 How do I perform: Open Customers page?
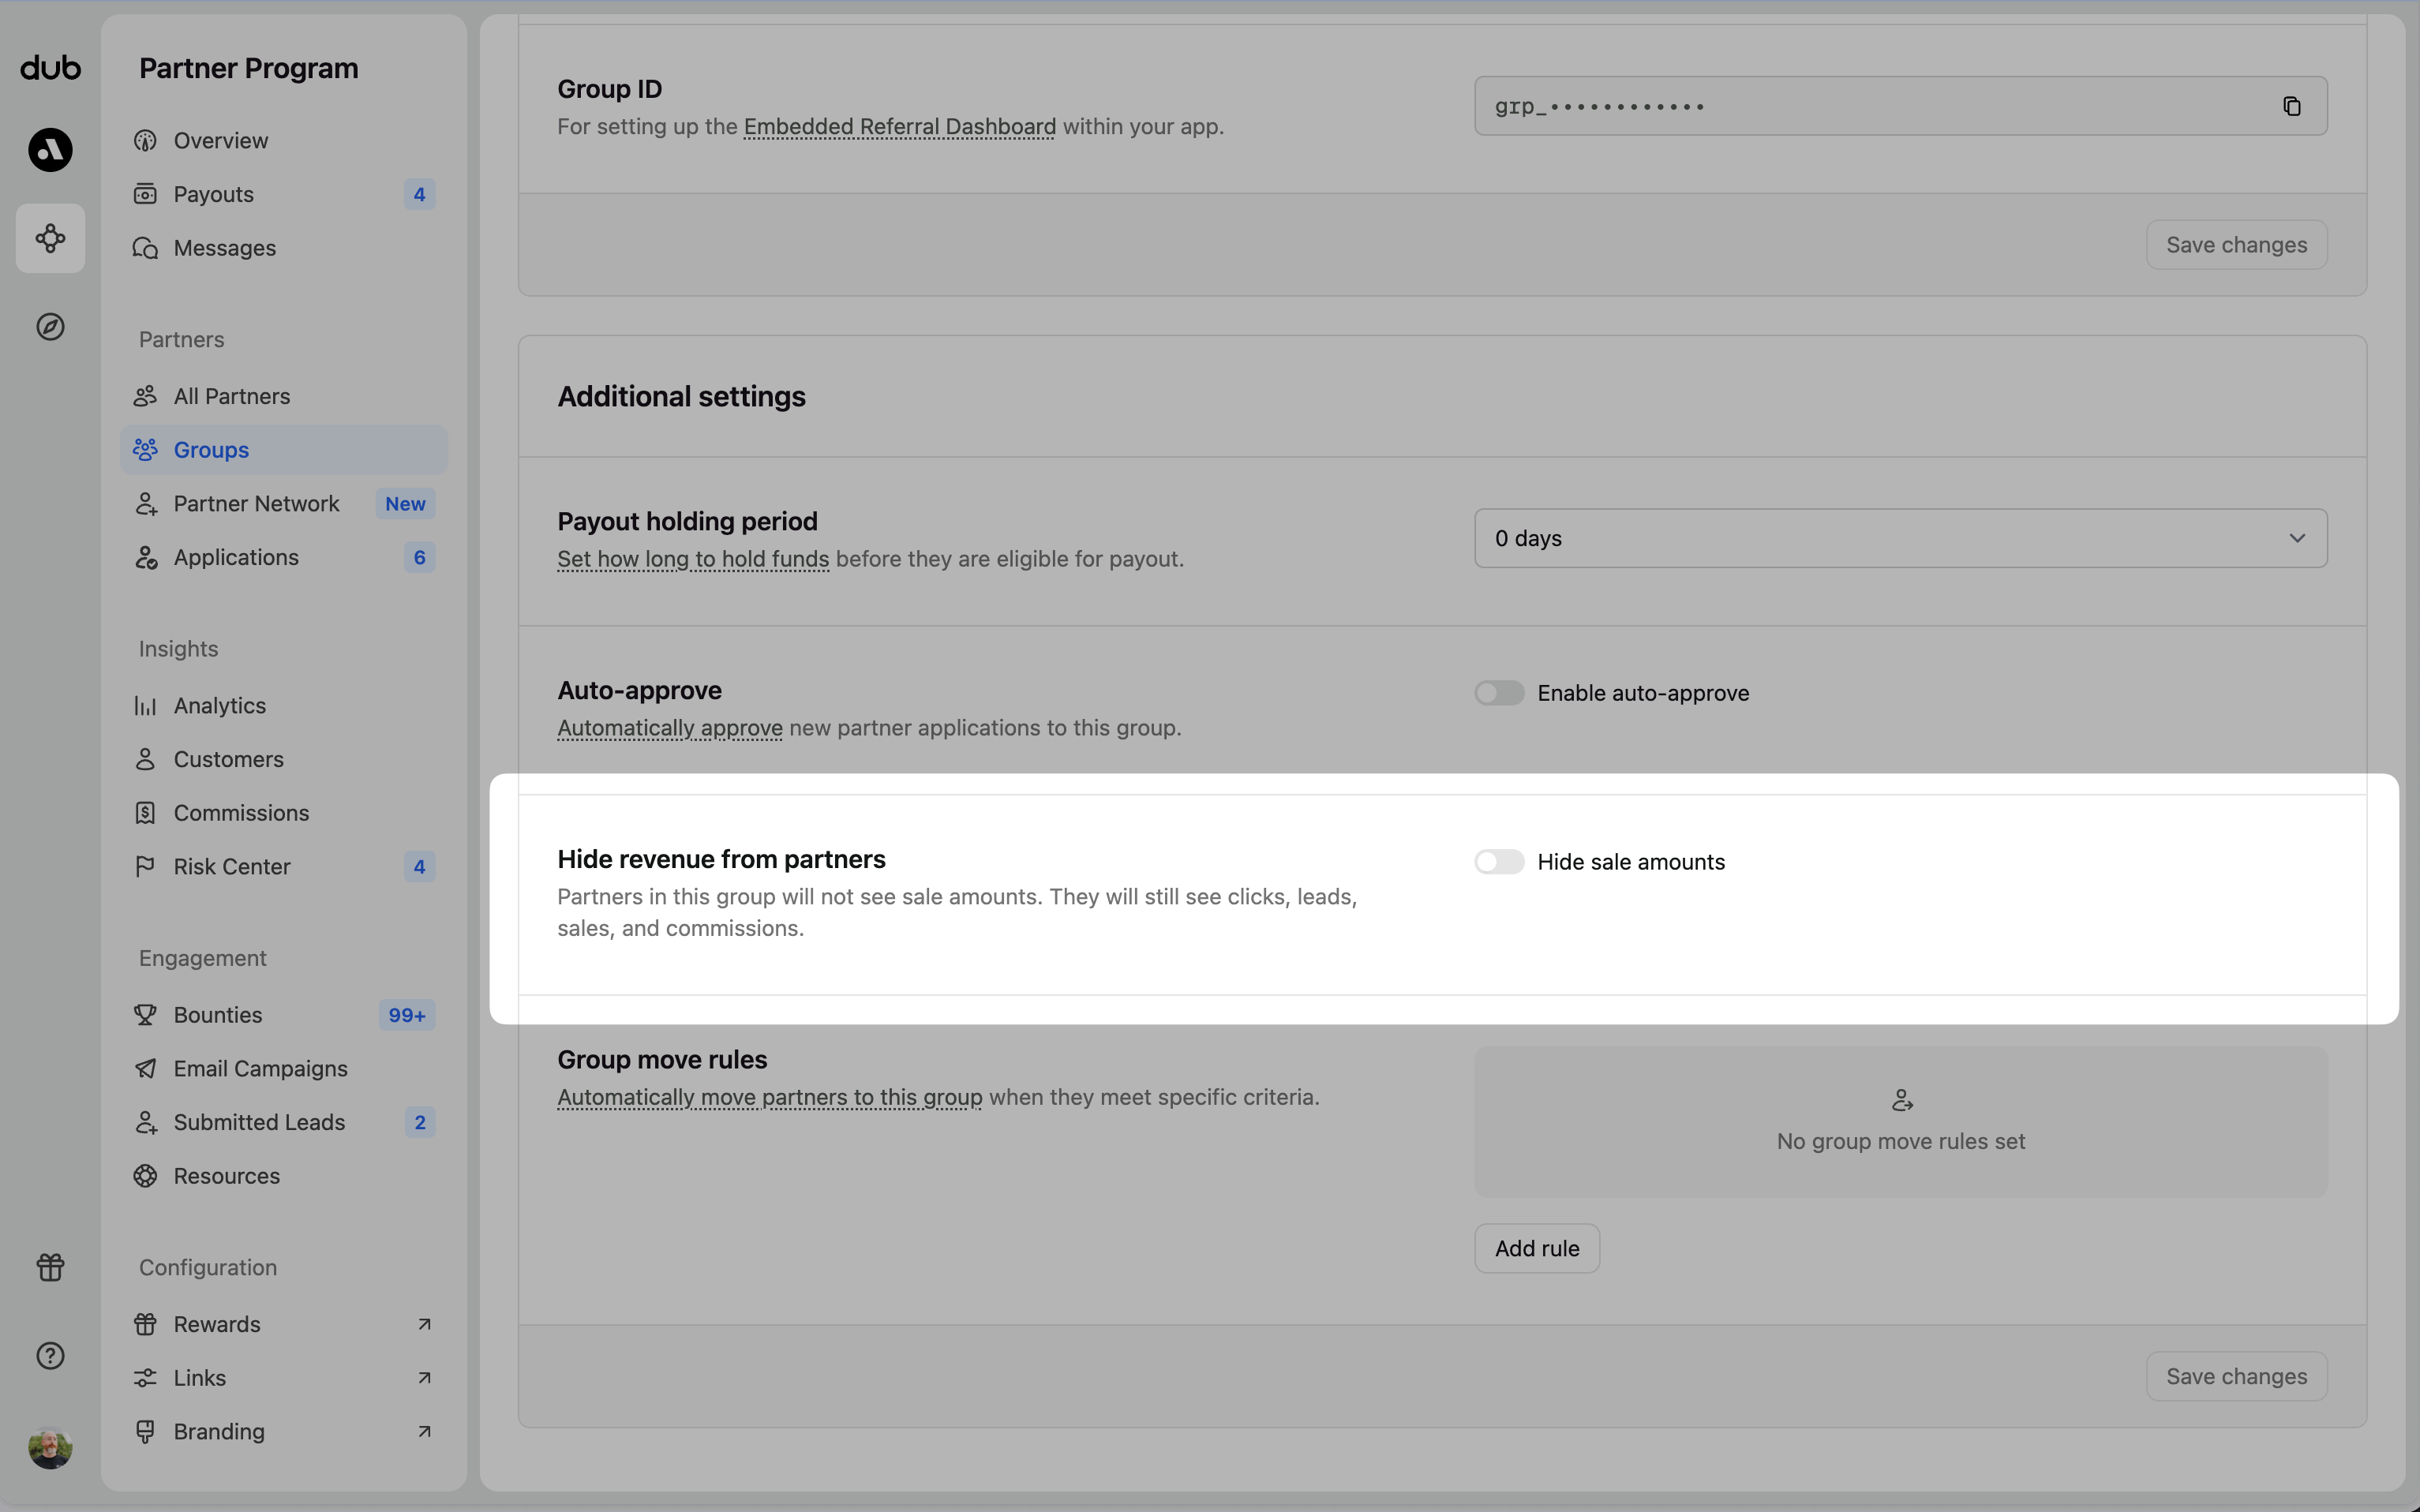point(284,759)
